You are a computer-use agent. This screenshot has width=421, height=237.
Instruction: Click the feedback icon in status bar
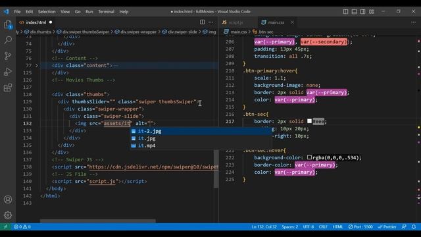pos(404,226)
